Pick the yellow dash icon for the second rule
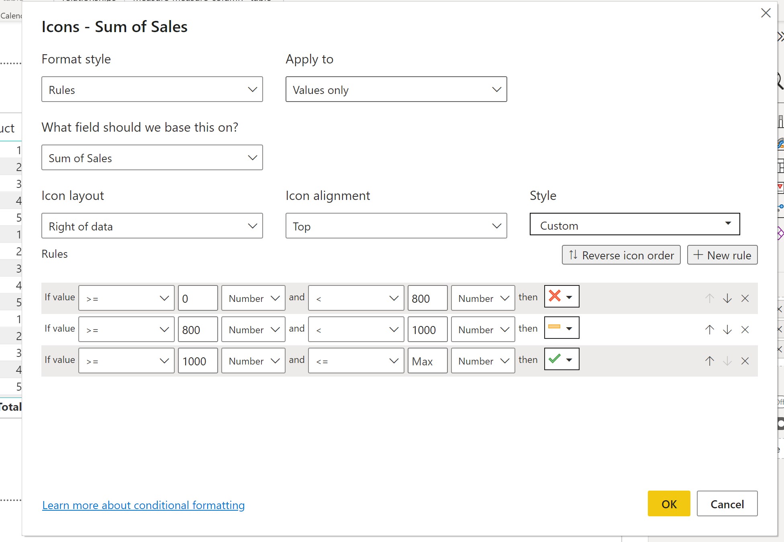 click(561, 328)
